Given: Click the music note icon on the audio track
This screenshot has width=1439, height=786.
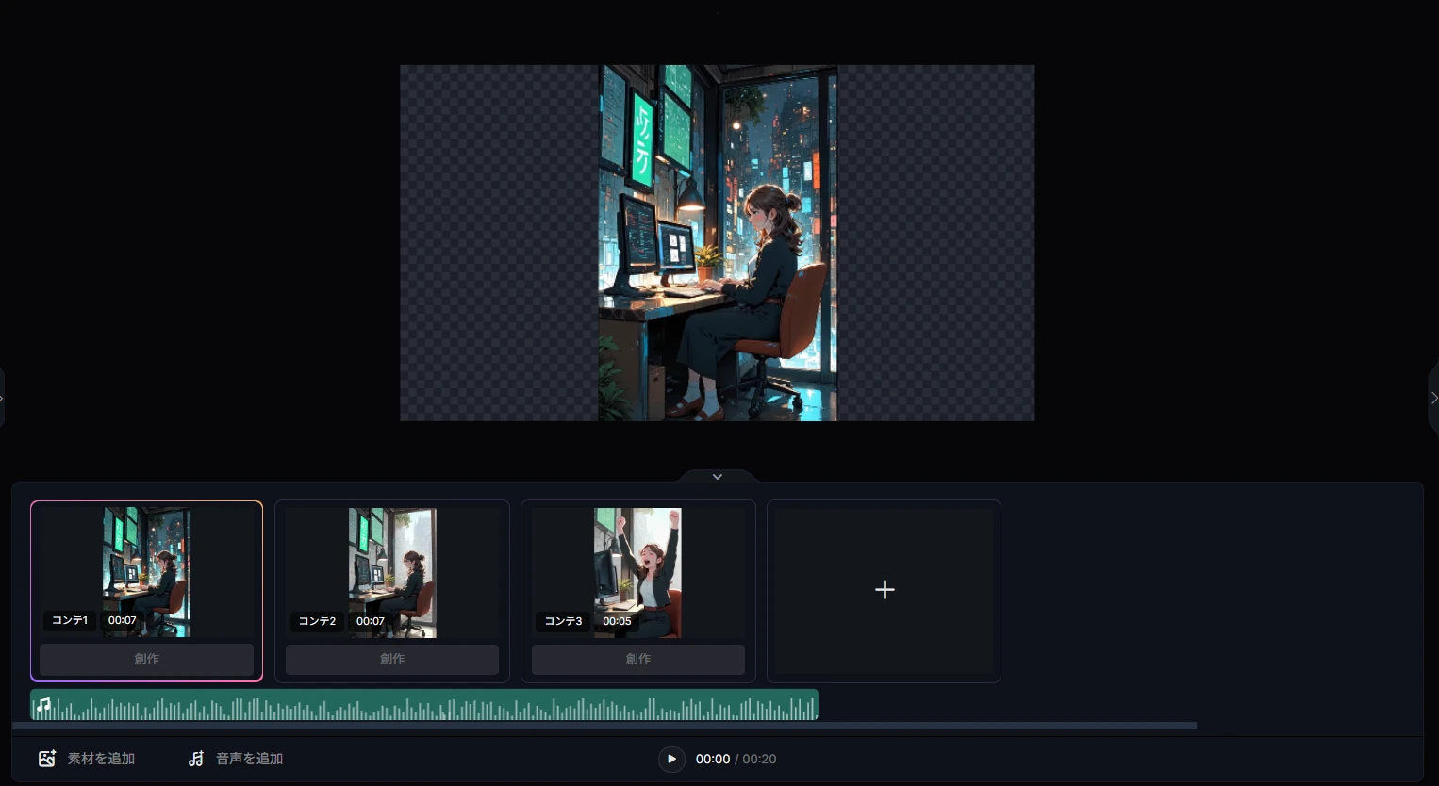Looking at the screenshot, I should [43, 705].
